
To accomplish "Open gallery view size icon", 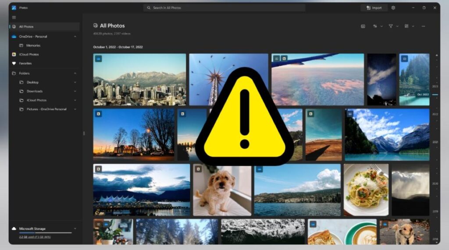I will [406, 26].
